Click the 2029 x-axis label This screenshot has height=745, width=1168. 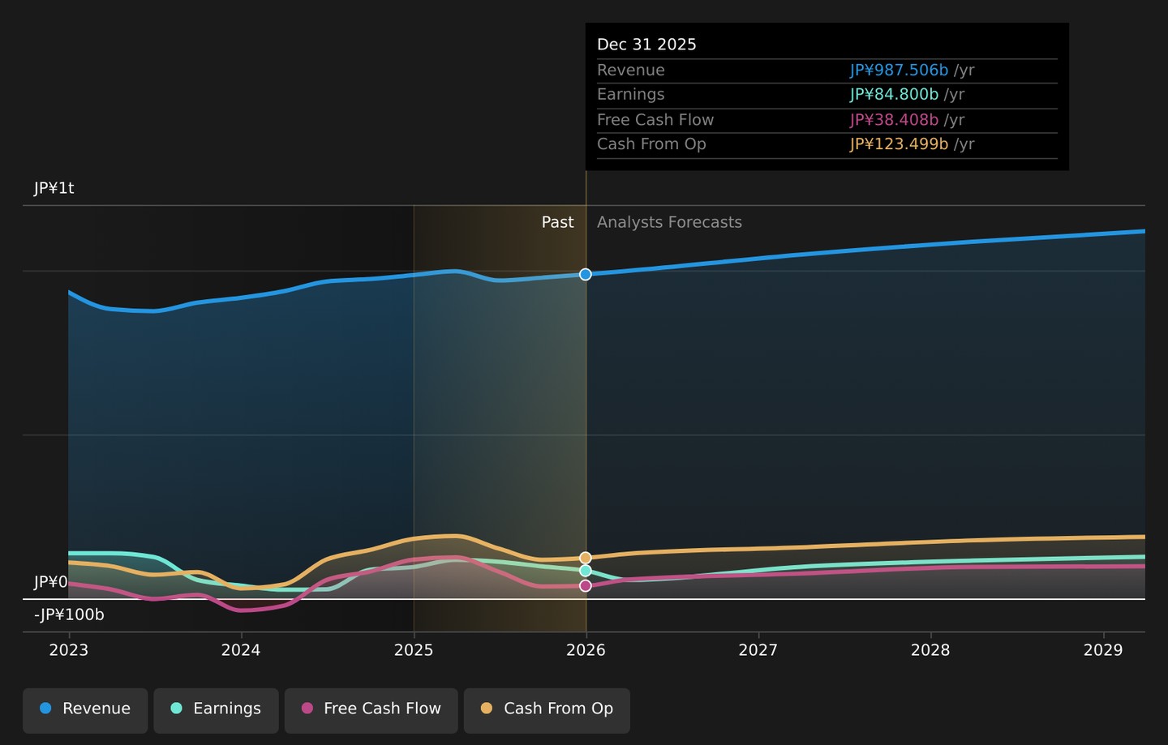click(x=1103, y=650)
